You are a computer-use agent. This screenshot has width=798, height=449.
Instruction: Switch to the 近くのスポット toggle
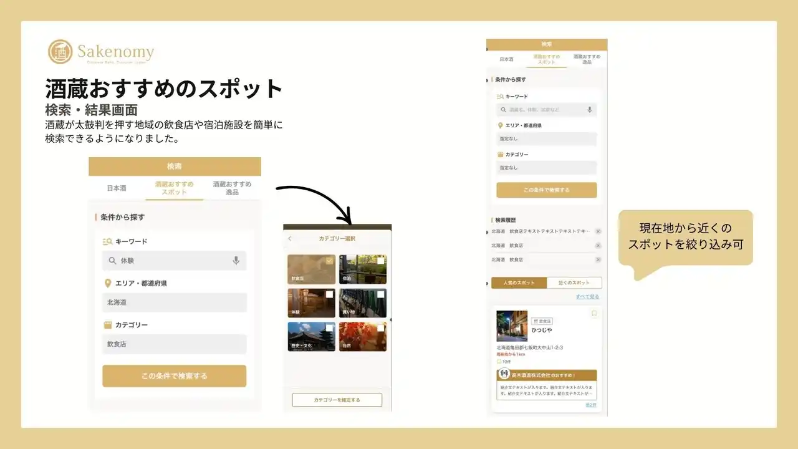574,283
